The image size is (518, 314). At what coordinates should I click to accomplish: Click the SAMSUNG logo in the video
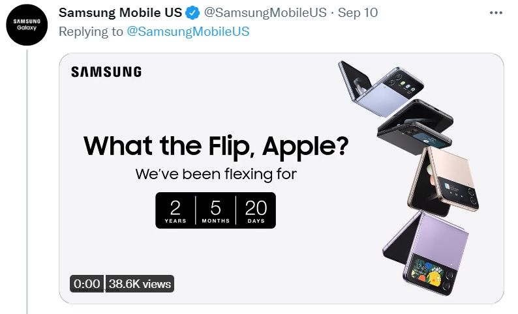point(106,72)
